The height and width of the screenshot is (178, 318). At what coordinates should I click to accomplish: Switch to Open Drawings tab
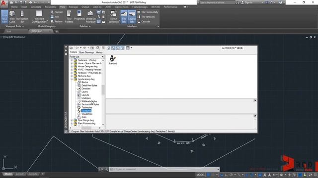click(86, 52)
